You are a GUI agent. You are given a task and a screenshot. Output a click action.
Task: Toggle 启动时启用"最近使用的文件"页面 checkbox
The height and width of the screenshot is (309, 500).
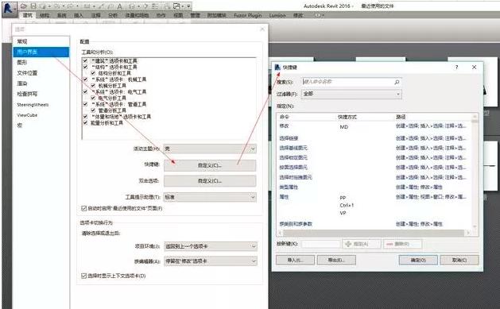[84, 208]
